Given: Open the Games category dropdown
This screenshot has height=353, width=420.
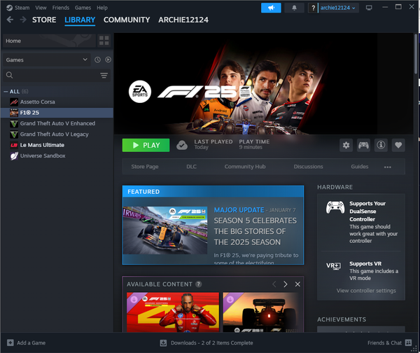Looking at the screenshot, I should pos(46,60).
